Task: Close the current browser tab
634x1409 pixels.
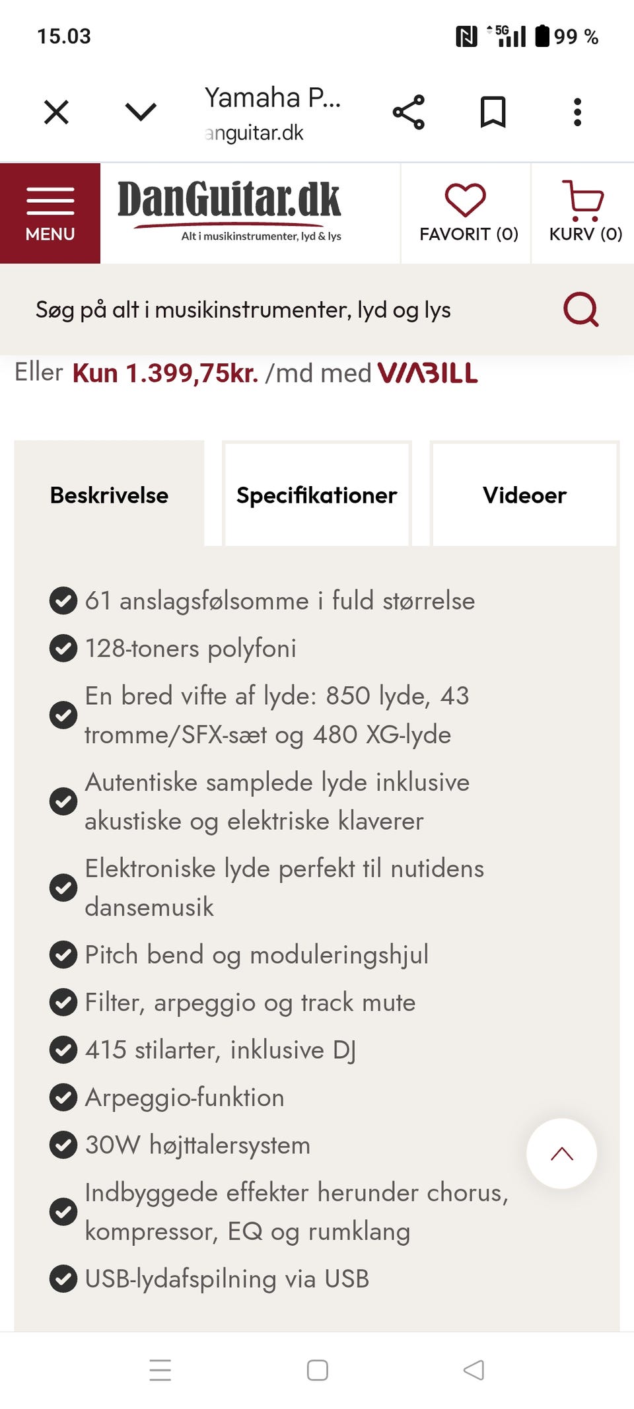Action: click(x=57, y=111)
